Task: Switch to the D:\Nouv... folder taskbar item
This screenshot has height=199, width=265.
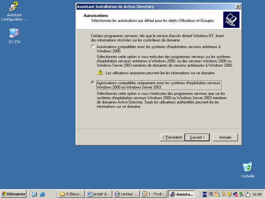Action: pyautogui.click(x=71, y=194)
